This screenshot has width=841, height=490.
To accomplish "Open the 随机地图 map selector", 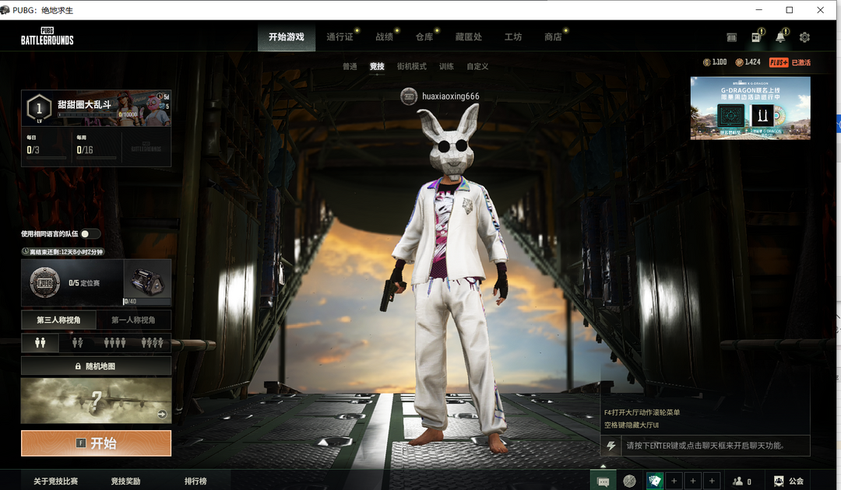I will click(x=96, y=366).
